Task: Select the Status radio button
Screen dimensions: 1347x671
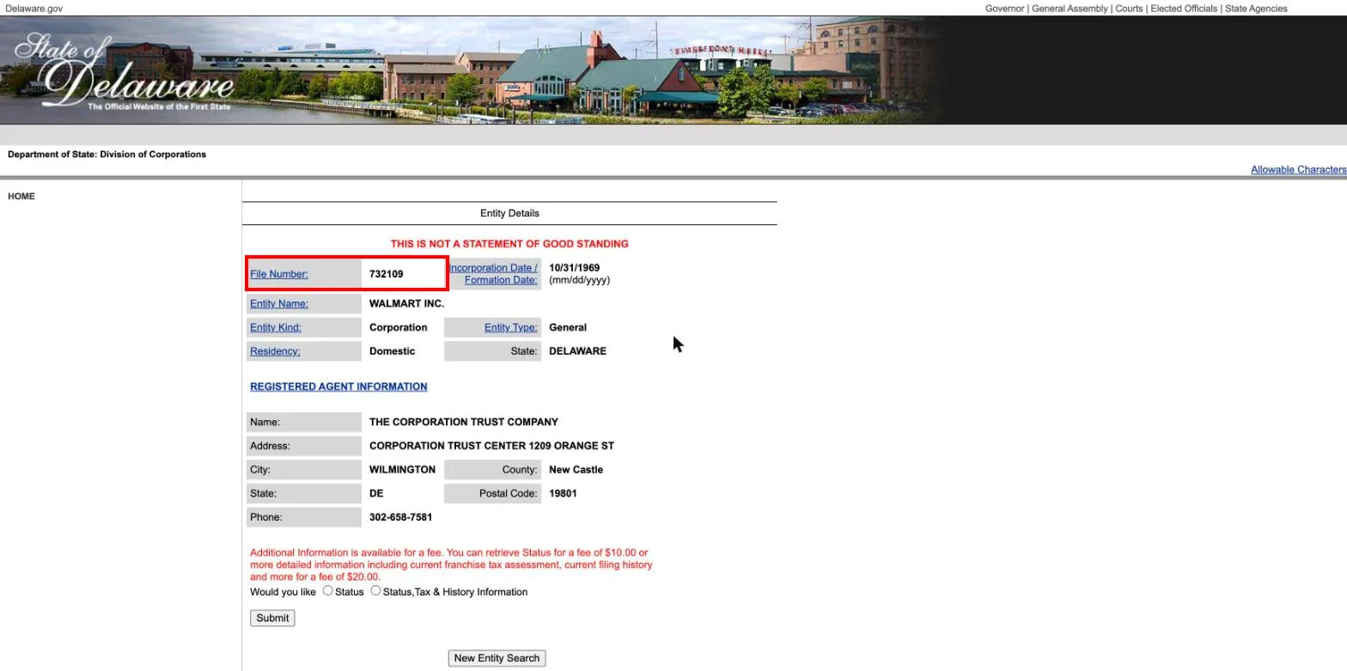Action: coord(328,591)
